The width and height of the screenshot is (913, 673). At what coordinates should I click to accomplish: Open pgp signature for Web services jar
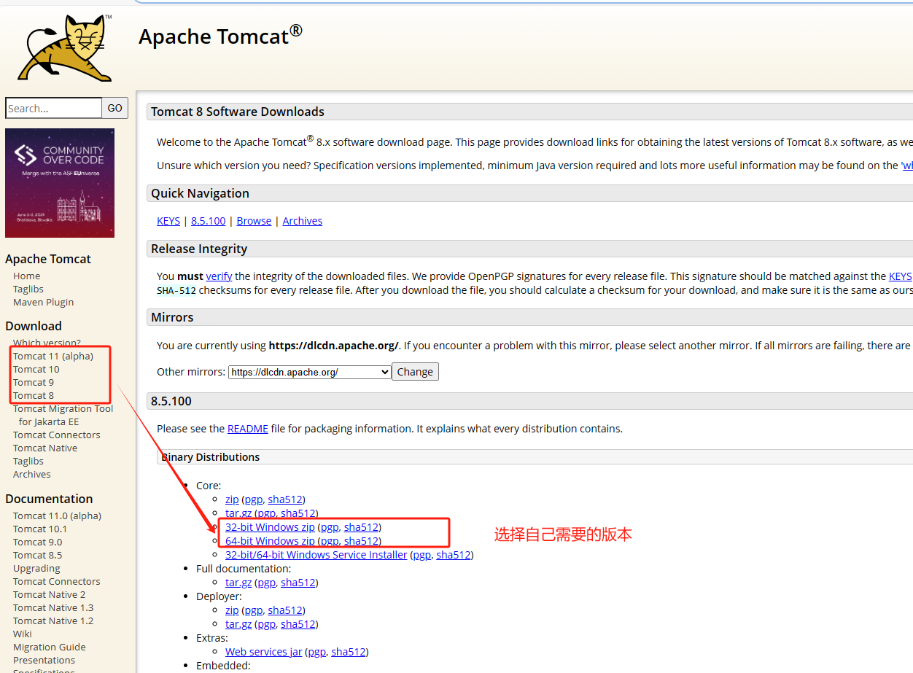316,652
